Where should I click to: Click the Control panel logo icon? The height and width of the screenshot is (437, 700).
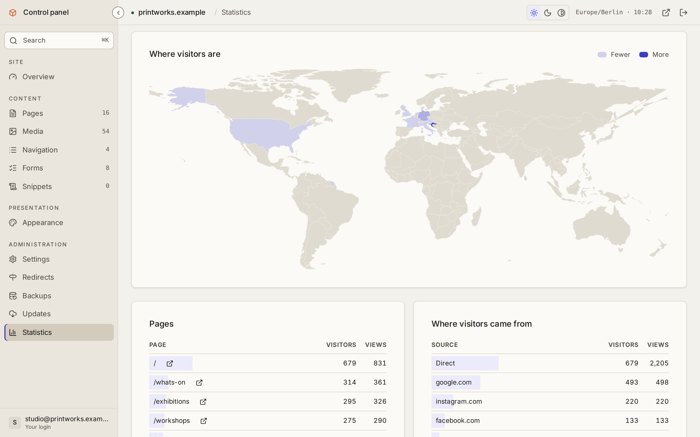coord(13,13)
